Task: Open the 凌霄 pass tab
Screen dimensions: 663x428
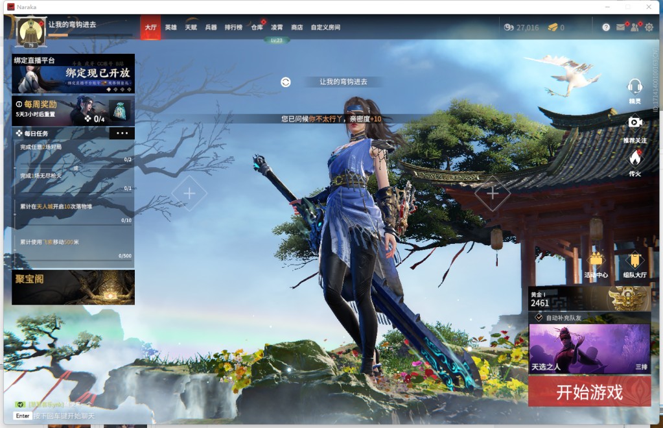Action: coord(277,27)
